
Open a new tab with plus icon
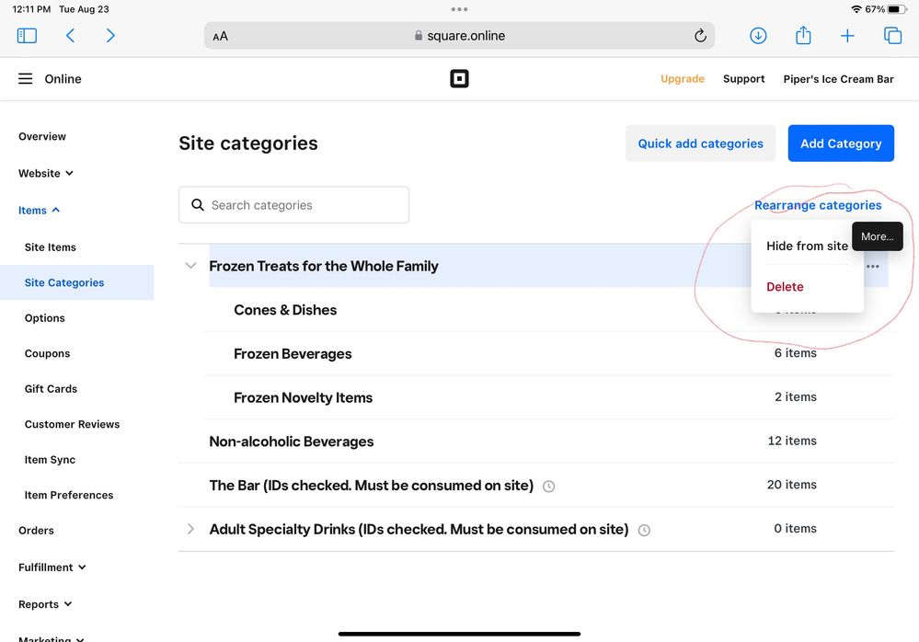847,36
